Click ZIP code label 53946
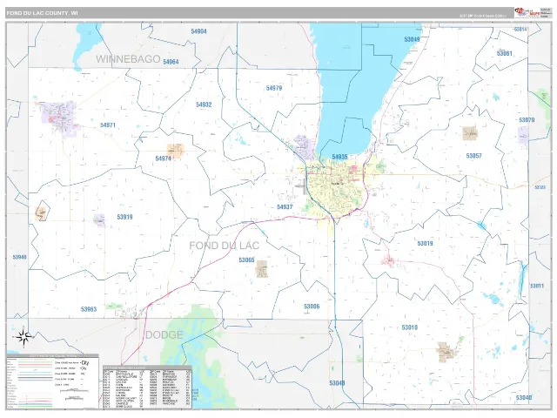557x418 pixels. [x=19, y=257]
